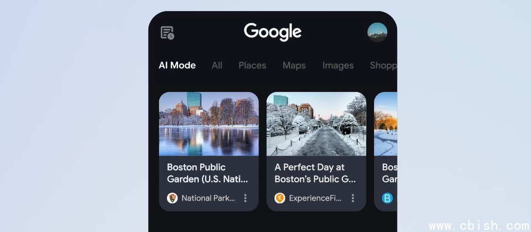Screen dimensions: 531x232
Task: Open the frozen pond Boston skyline photo
Action: [209, 124]
